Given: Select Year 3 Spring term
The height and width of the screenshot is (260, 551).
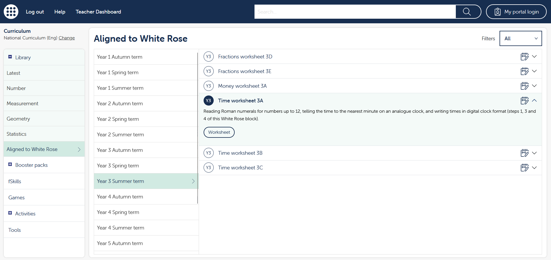Looking at the screenshot, I should point(146,166).
